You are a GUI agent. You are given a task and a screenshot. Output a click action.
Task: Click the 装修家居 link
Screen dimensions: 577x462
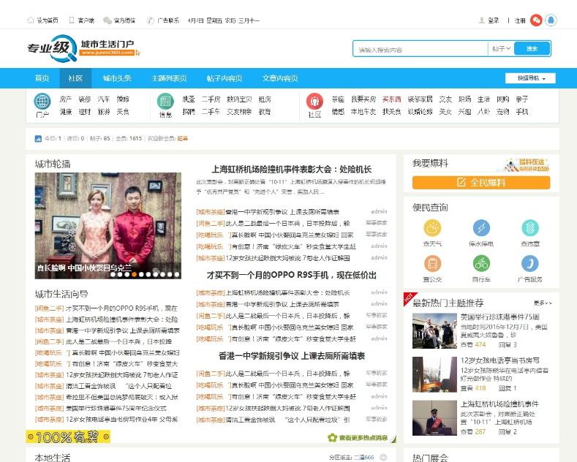tap(421, 99)
